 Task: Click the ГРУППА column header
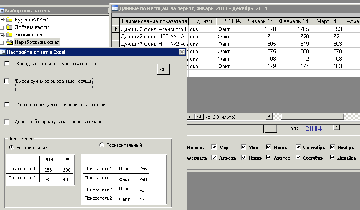230,21
